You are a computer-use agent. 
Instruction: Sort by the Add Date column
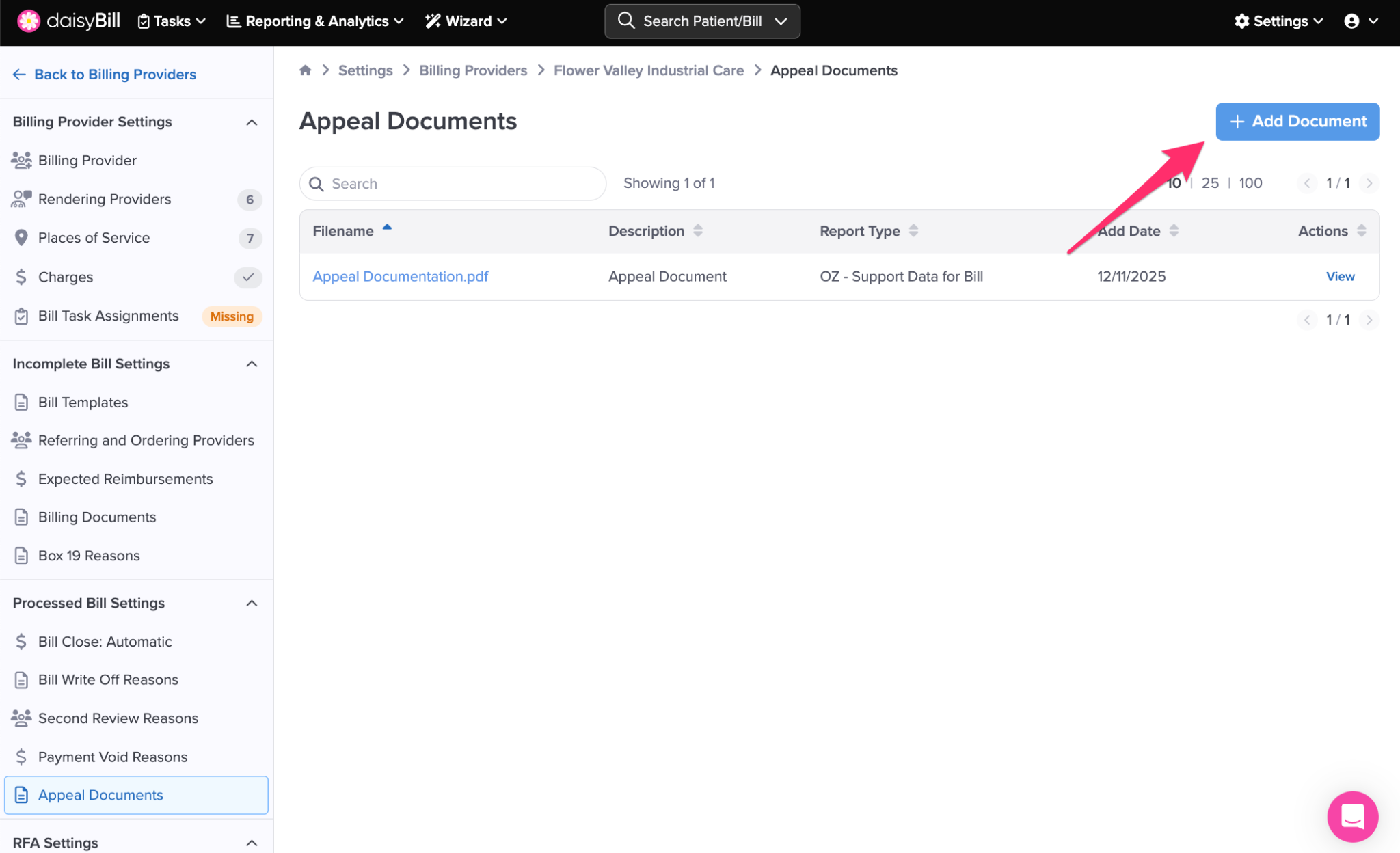tap(1173, 231)
